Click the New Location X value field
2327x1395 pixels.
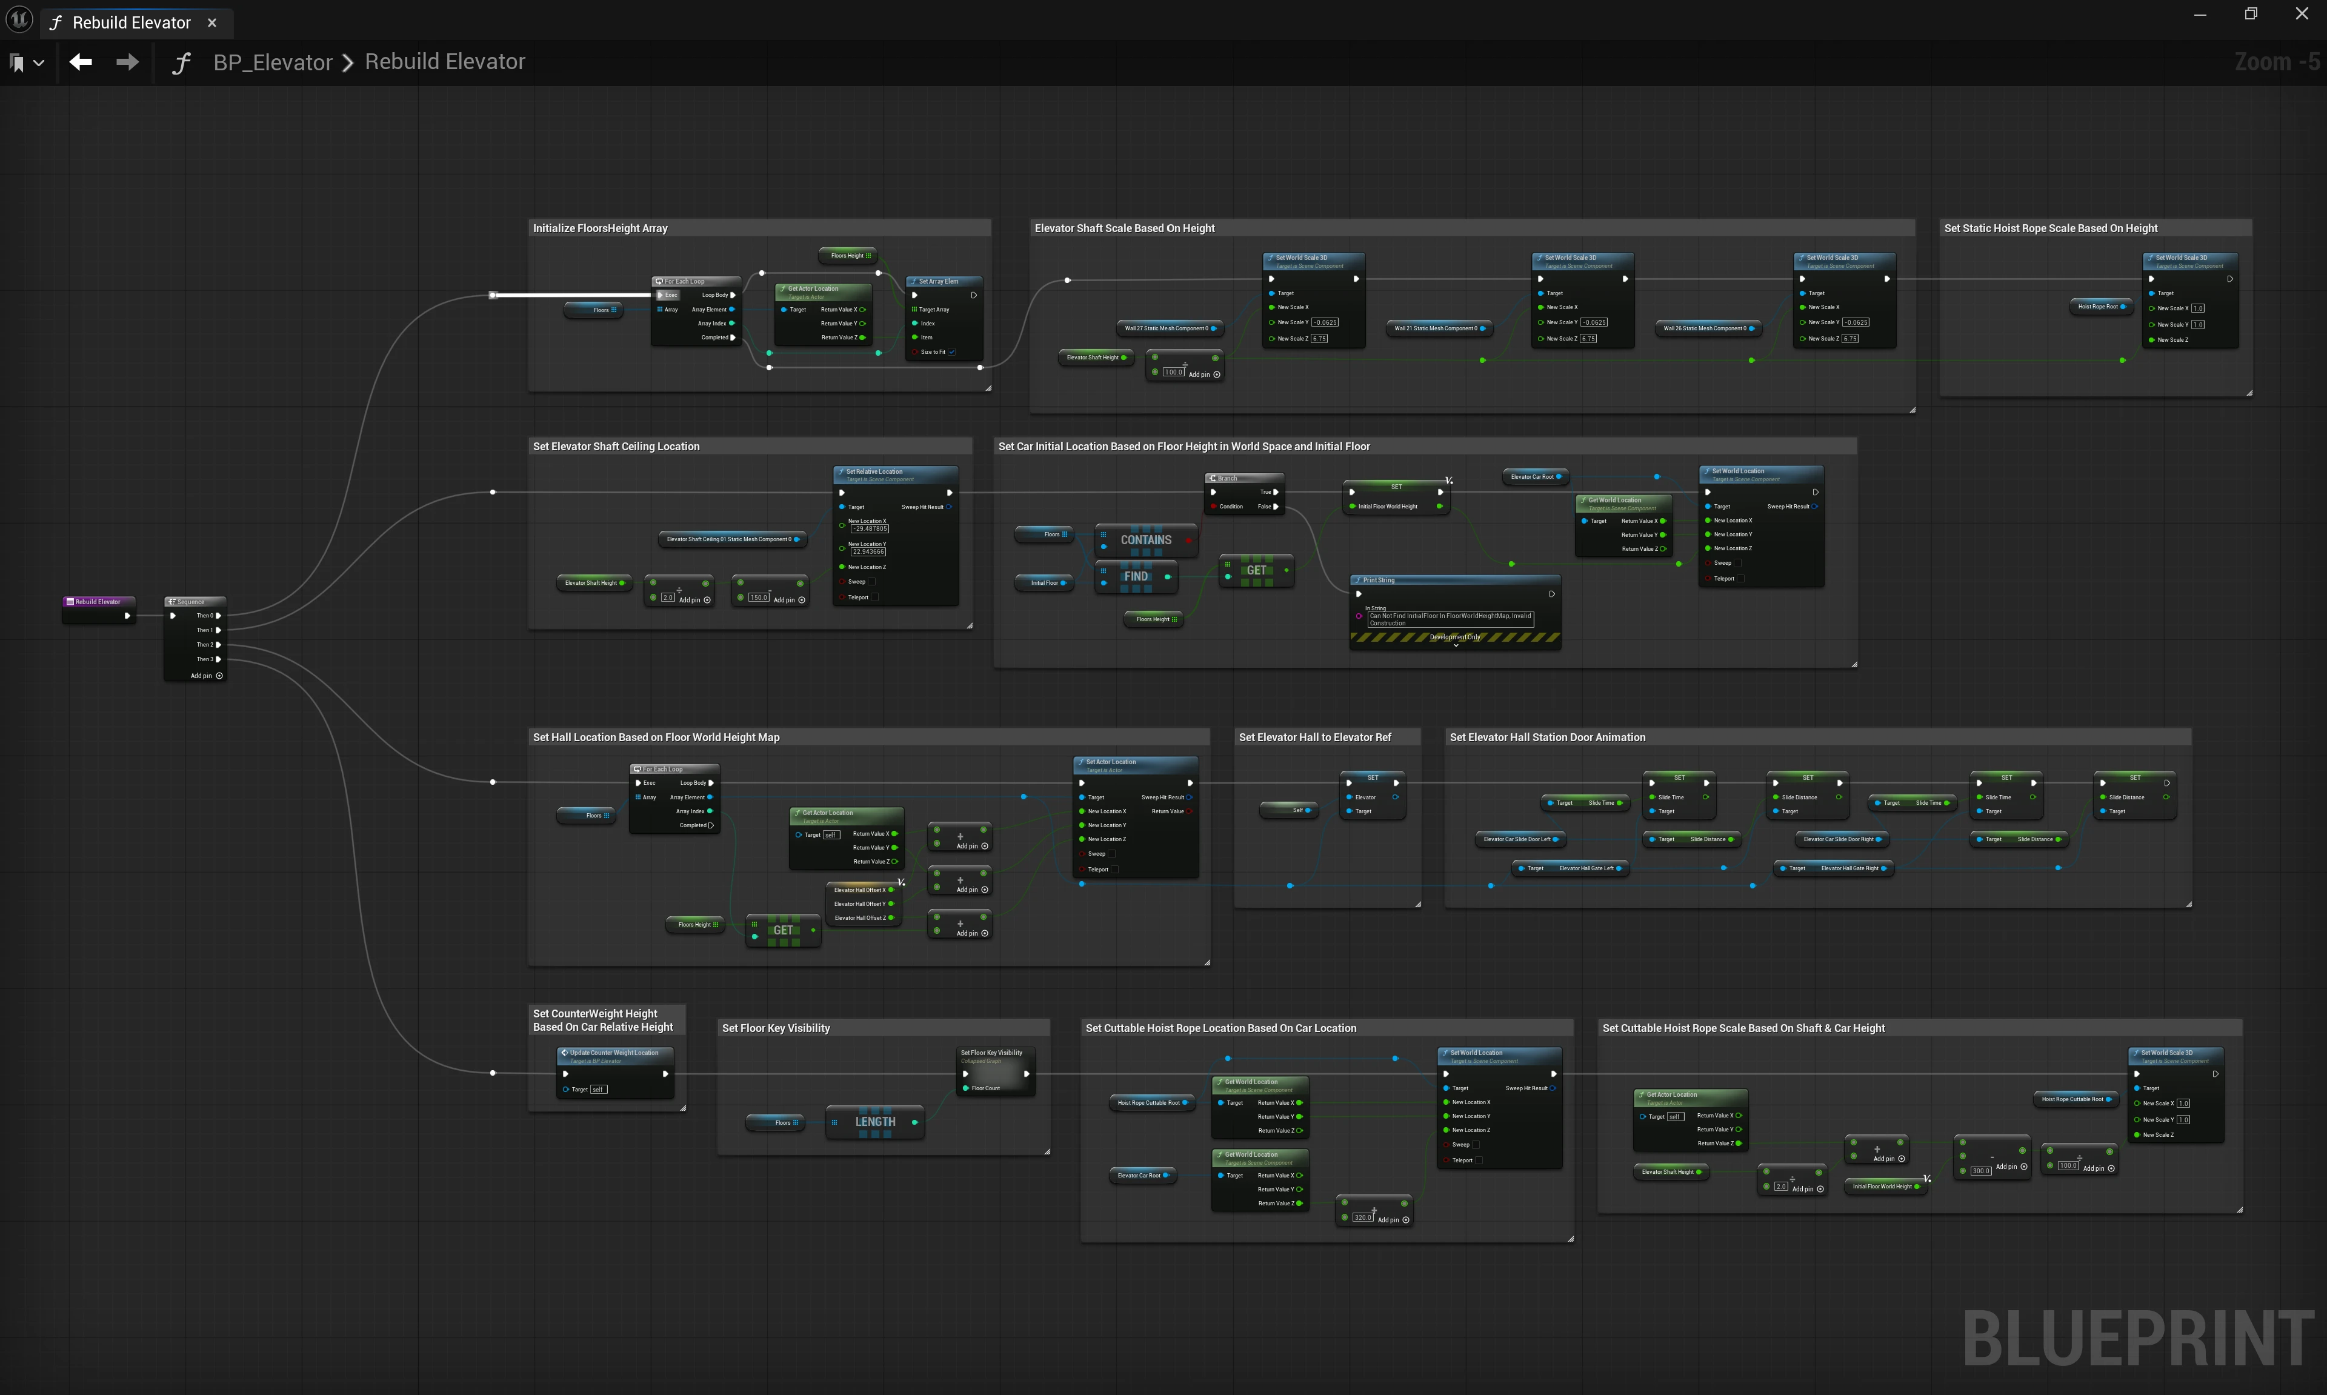[x=870, y=528]
